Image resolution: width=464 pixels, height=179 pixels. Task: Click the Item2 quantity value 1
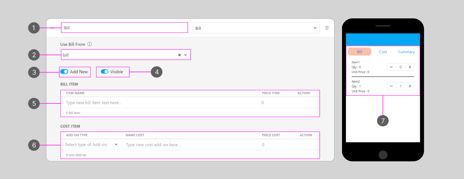(x=400, y=86)
